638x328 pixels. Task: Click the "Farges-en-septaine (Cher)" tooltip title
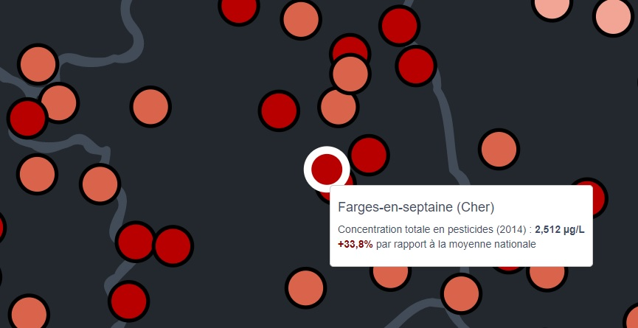(x=416, y=206)
